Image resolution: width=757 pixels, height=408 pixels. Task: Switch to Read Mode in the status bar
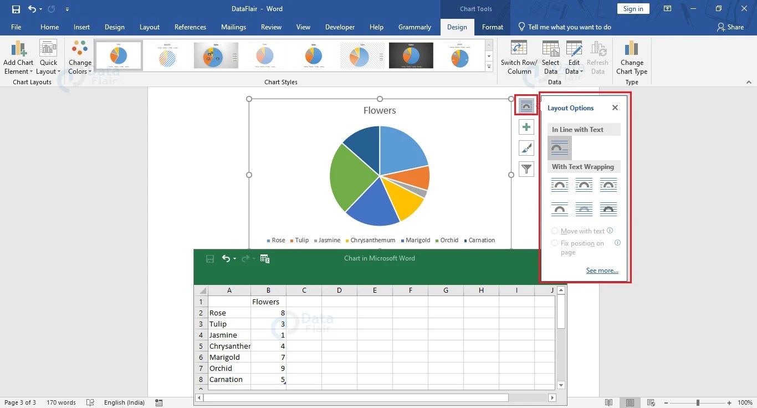(608, 402)
